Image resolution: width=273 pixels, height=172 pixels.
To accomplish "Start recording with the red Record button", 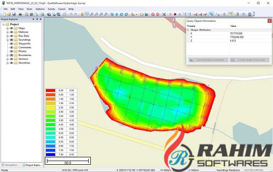I will coord(175,14).
